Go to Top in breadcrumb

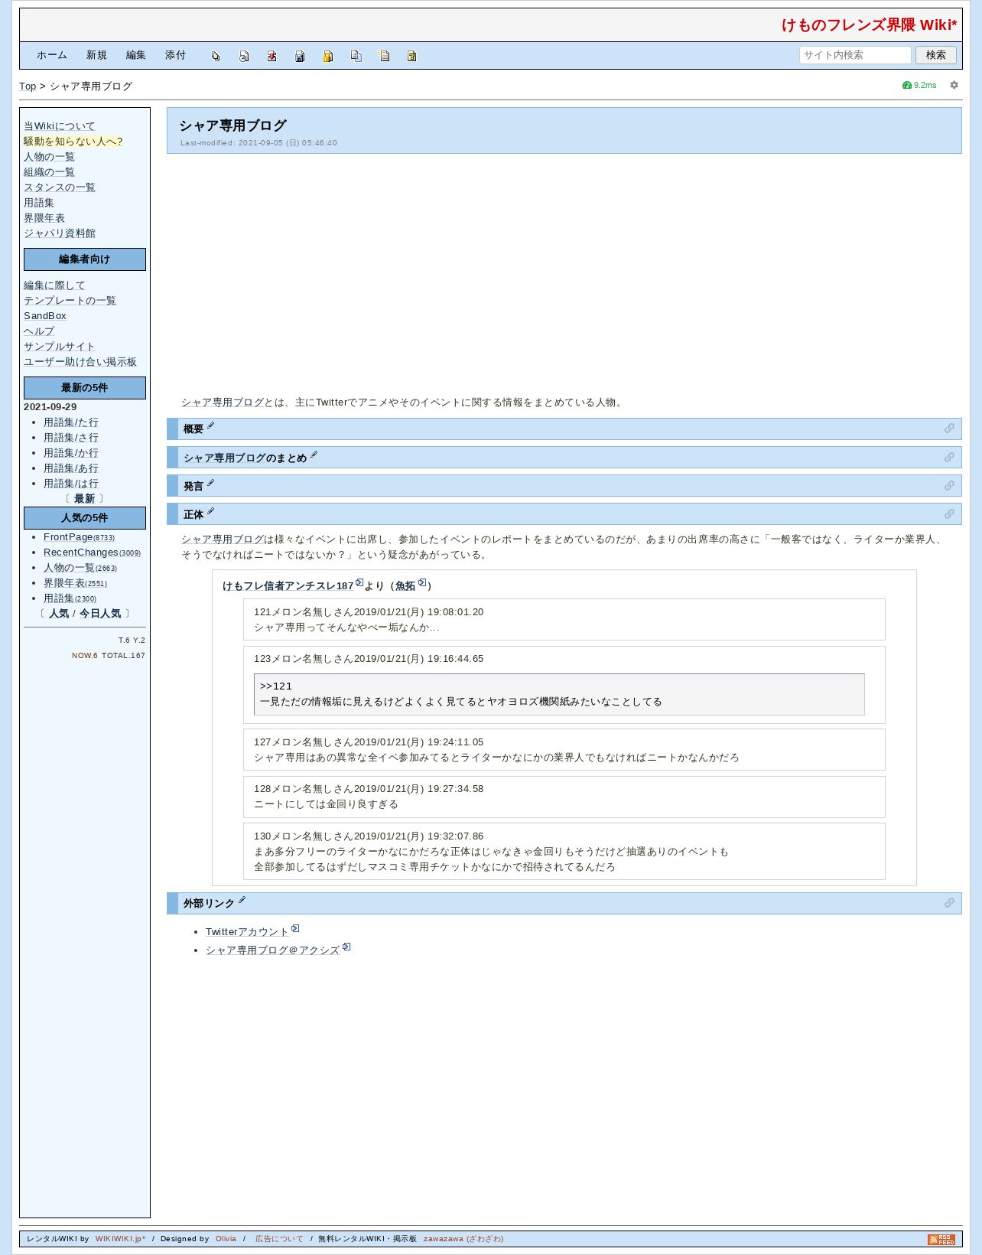point(28,86)
